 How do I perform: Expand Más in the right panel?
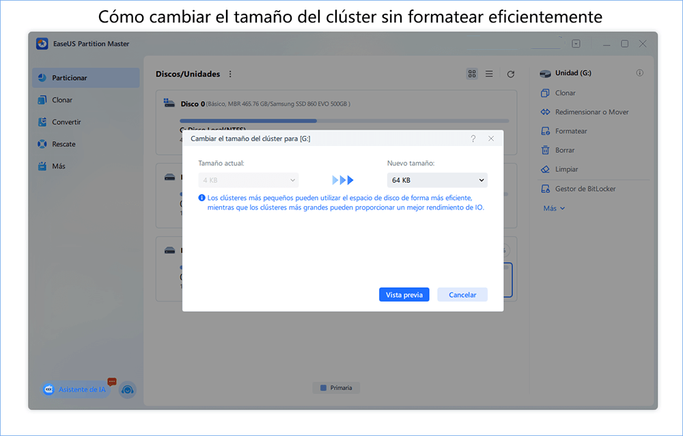[x=552, y=207]
